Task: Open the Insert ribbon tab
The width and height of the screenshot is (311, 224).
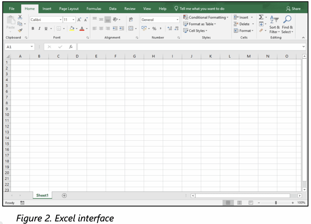Action: (47, 8)
